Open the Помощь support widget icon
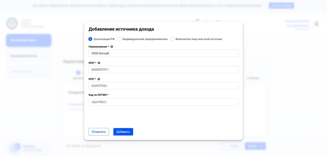Image resolution: width=327 pixels, height=156 pixels. pos(15,147)
